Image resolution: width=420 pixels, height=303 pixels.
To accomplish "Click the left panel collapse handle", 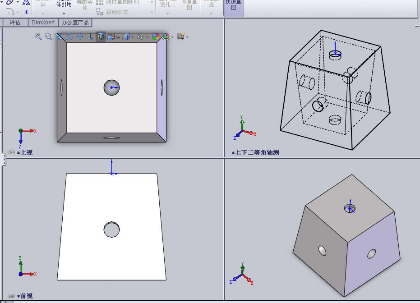I will [4, 159].
